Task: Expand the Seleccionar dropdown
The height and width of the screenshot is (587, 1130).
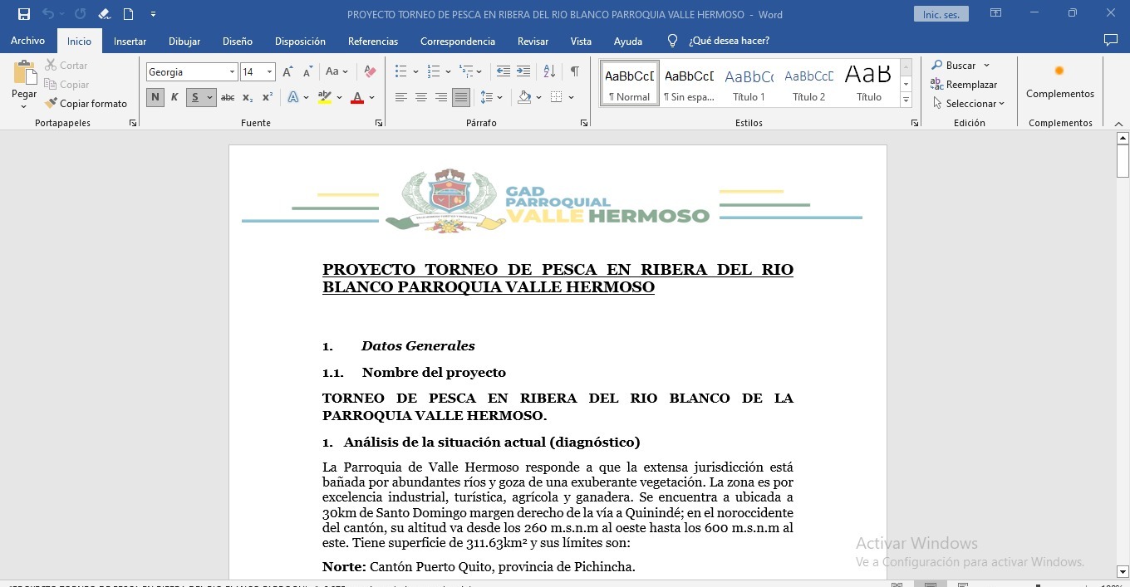Action: (x=969, y=104)
